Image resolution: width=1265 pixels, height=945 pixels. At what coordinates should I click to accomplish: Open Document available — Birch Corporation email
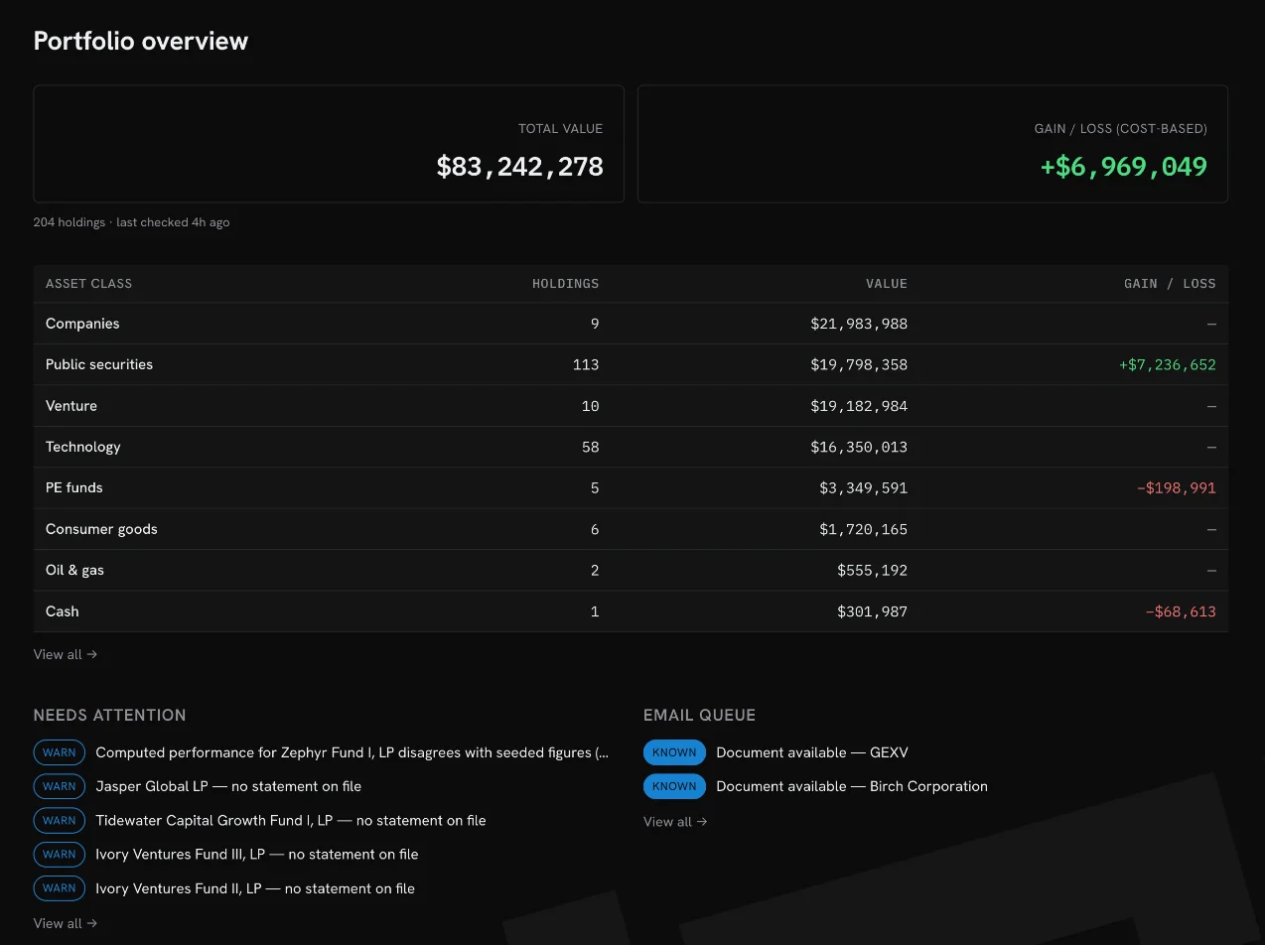point(852,786)
